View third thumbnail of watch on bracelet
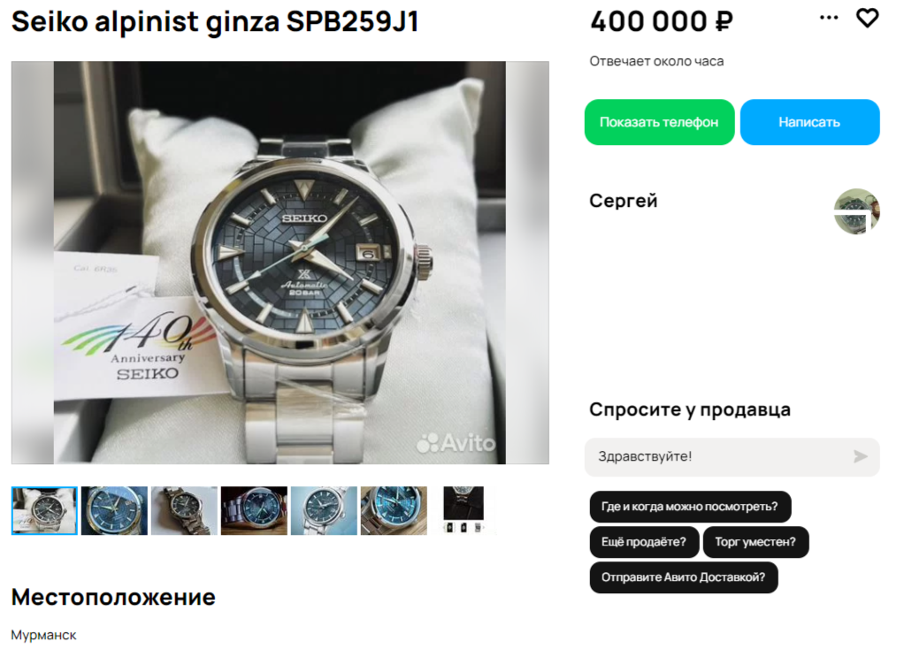This screenshot has width=897, height=649. tap(184, 510)
